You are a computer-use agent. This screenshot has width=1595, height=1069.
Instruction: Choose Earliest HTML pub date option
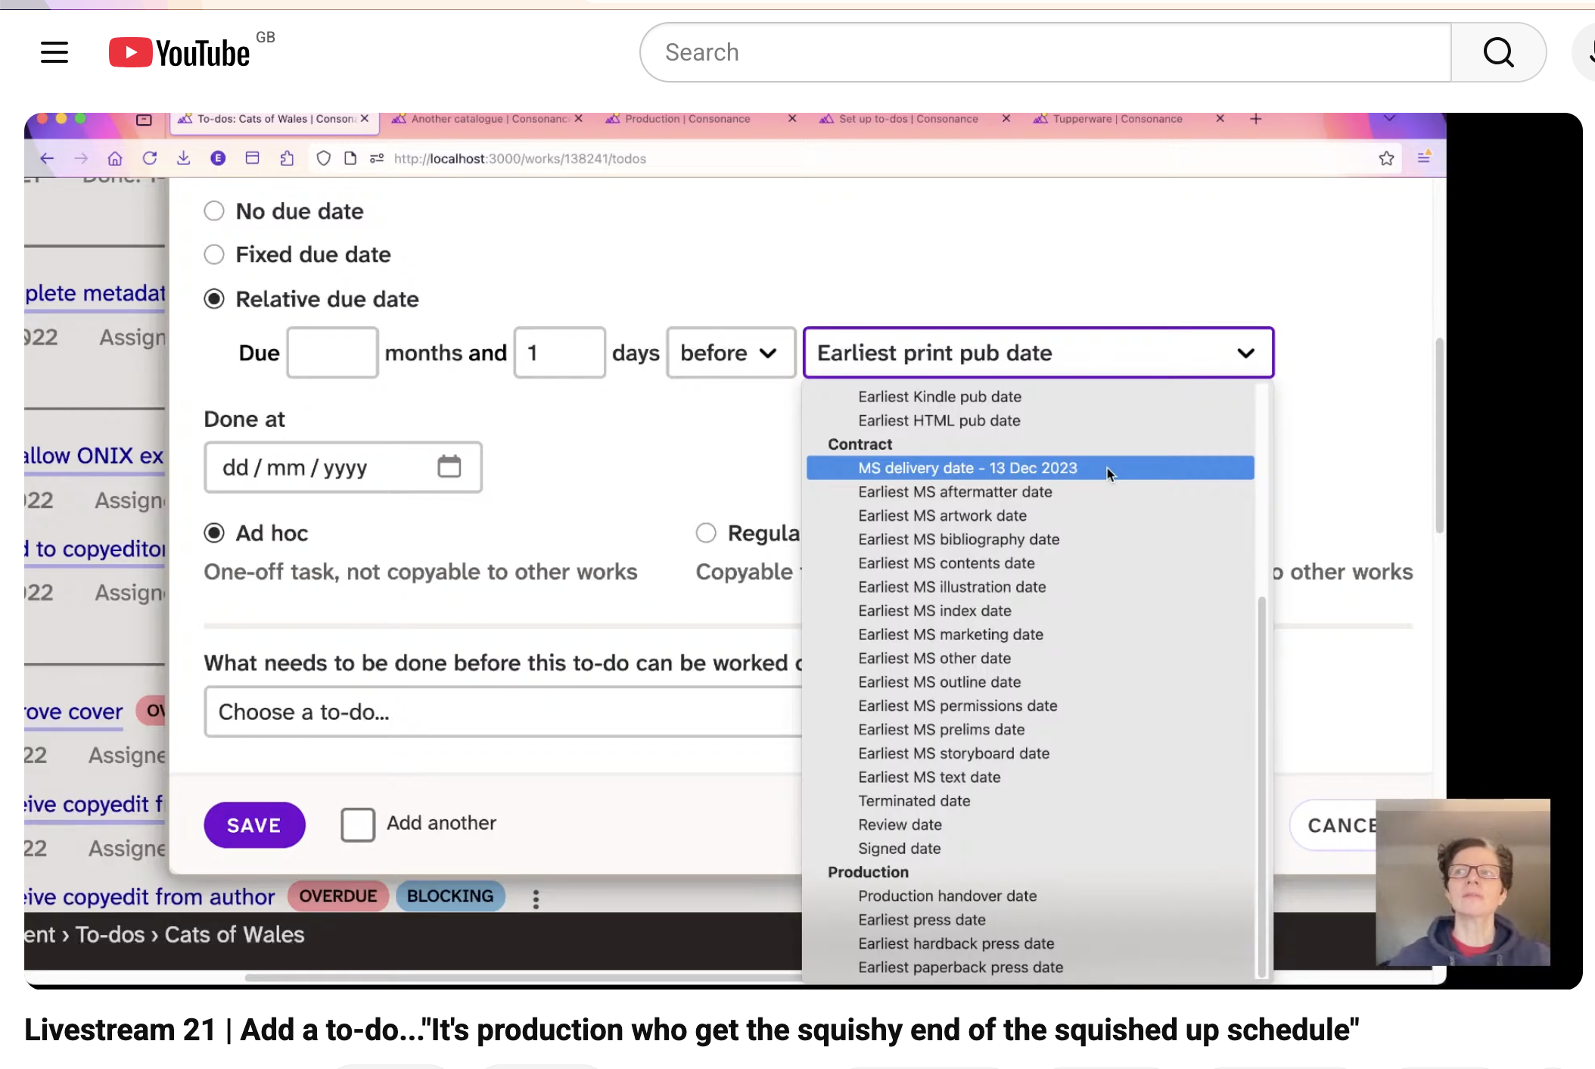pos(939,420)
